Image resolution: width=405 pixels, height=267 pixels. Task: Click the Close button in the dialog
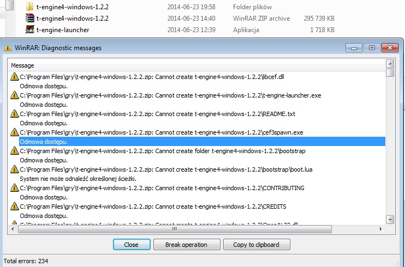(132, 244)
